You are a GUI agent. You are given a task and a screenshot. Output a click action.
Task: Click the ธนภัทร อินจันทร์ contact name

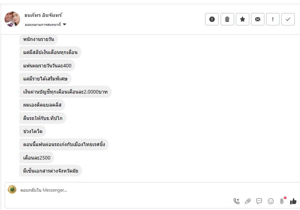pos(43,16)
